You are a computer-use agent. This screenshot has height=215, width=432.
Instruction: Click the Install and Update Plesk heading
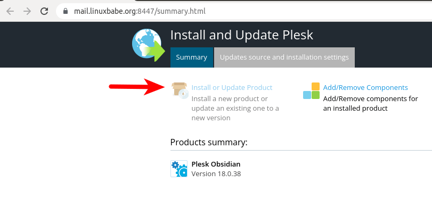(241, 35)
